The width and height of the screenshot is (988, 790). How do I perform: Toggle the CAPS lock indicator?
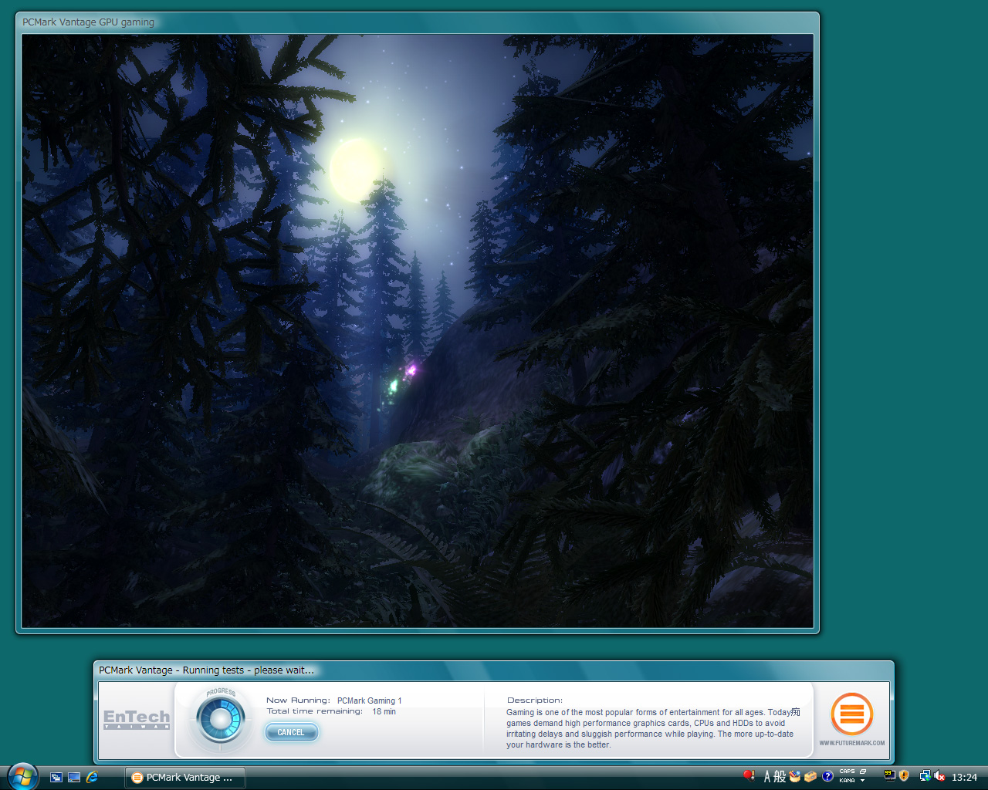click(847, 772)
